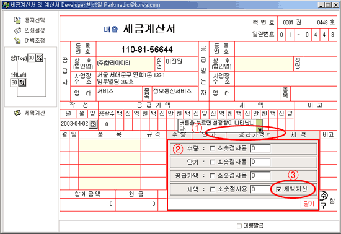This screenshot has height=234, width=341.
Task: Click the date field 2003-04-02
Action: pyautogui.click(x=74, y=124)
